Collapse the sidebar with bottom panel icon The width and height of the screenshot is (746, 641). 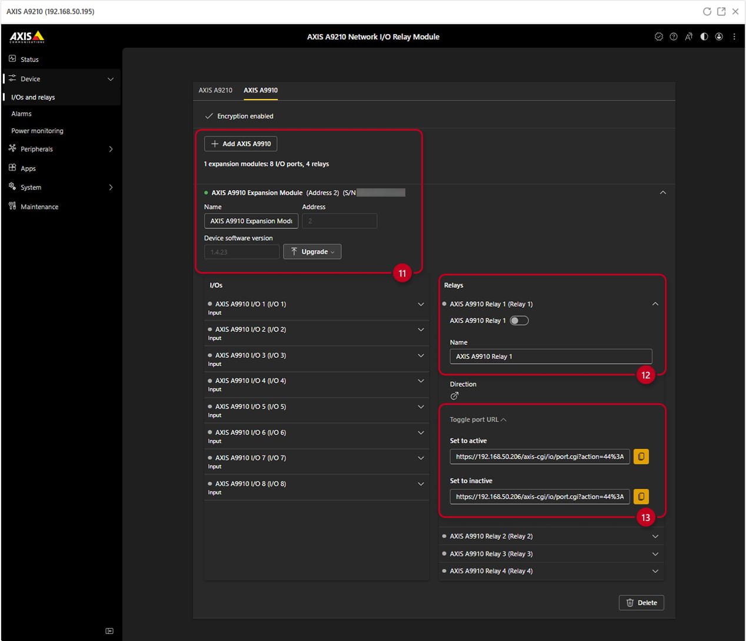point(109,631)
